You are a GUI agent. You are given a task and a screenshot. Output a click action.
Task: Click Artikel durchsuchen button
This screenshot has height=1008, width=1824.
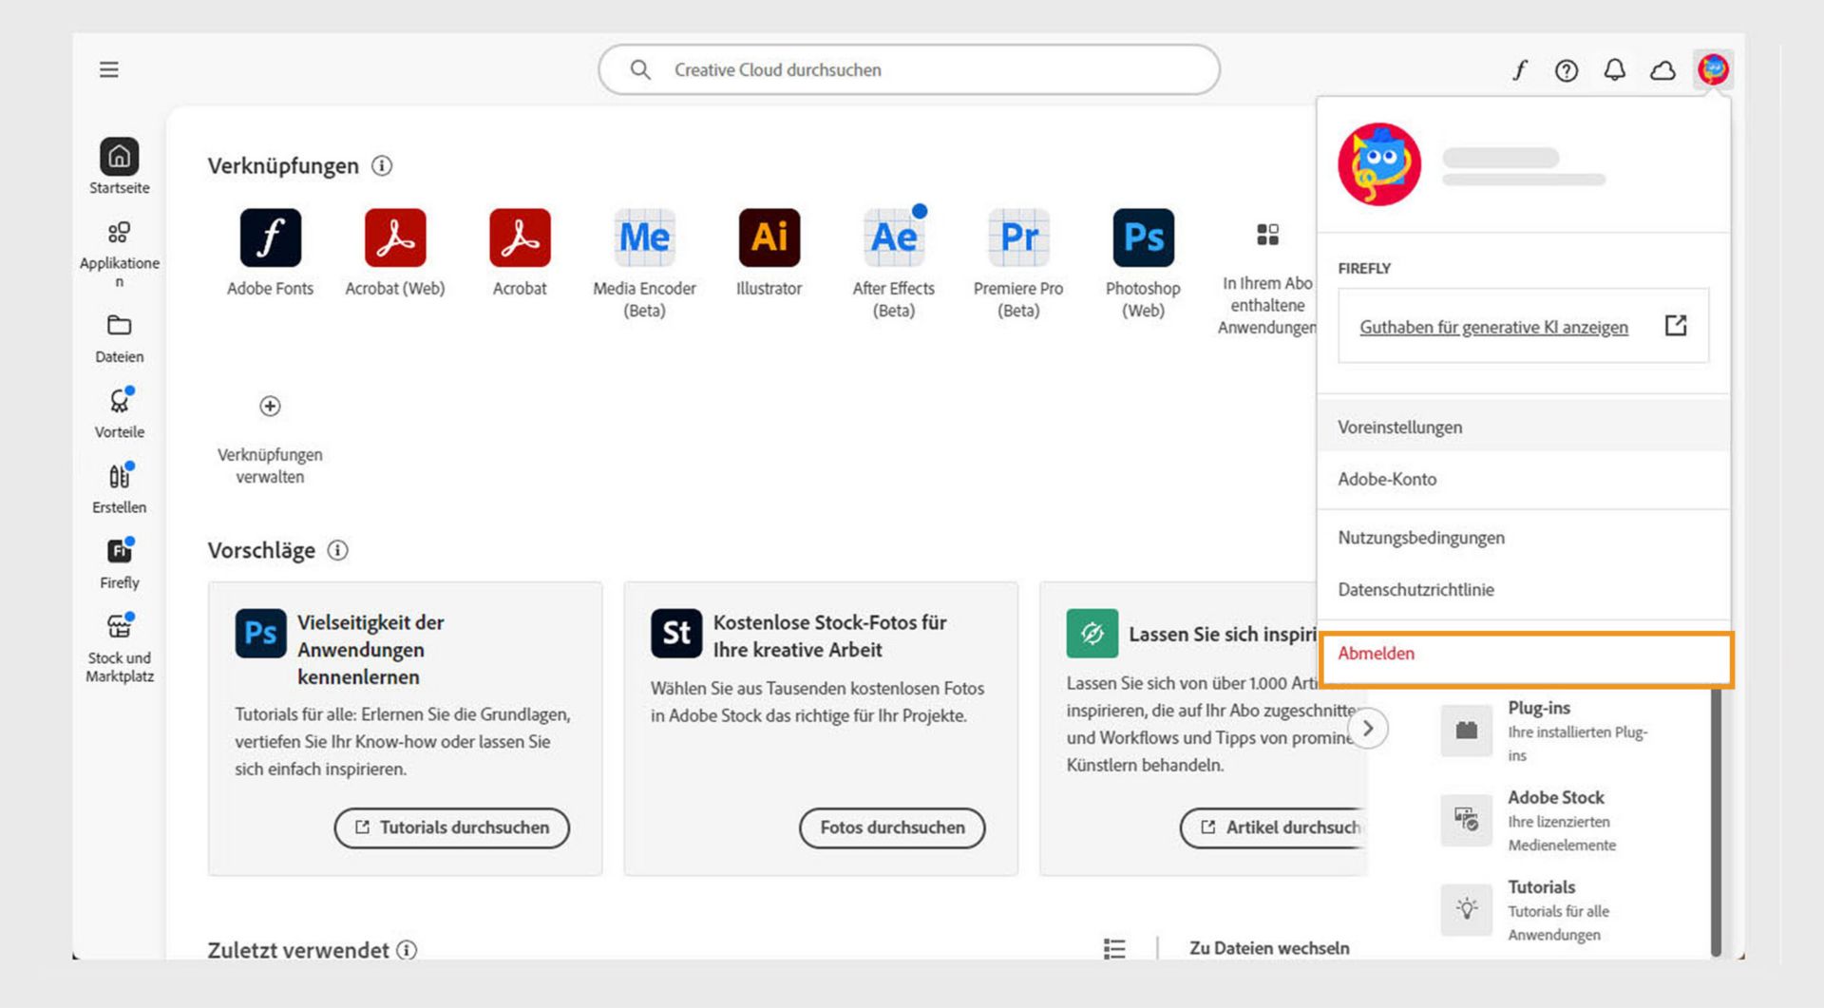[x=1273, y=827]
